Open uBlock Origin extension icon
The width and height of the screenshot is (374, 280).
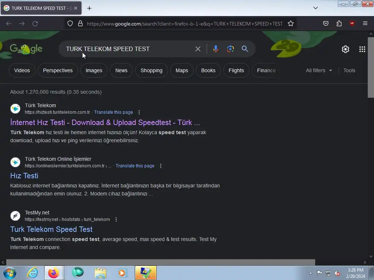point(352,23)
